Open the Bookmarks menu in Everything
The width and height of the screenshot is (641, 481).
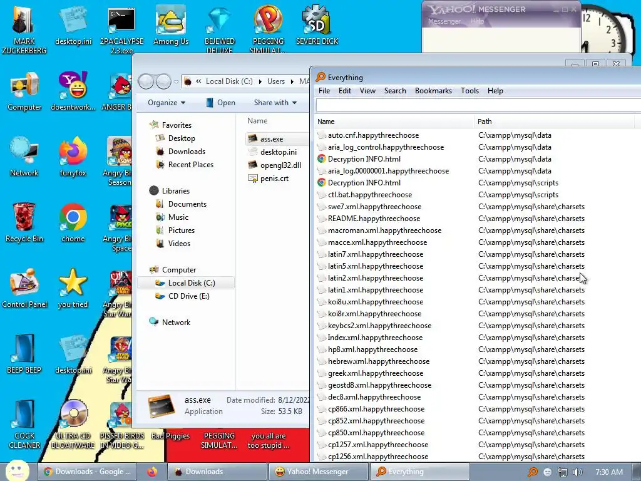433,91
